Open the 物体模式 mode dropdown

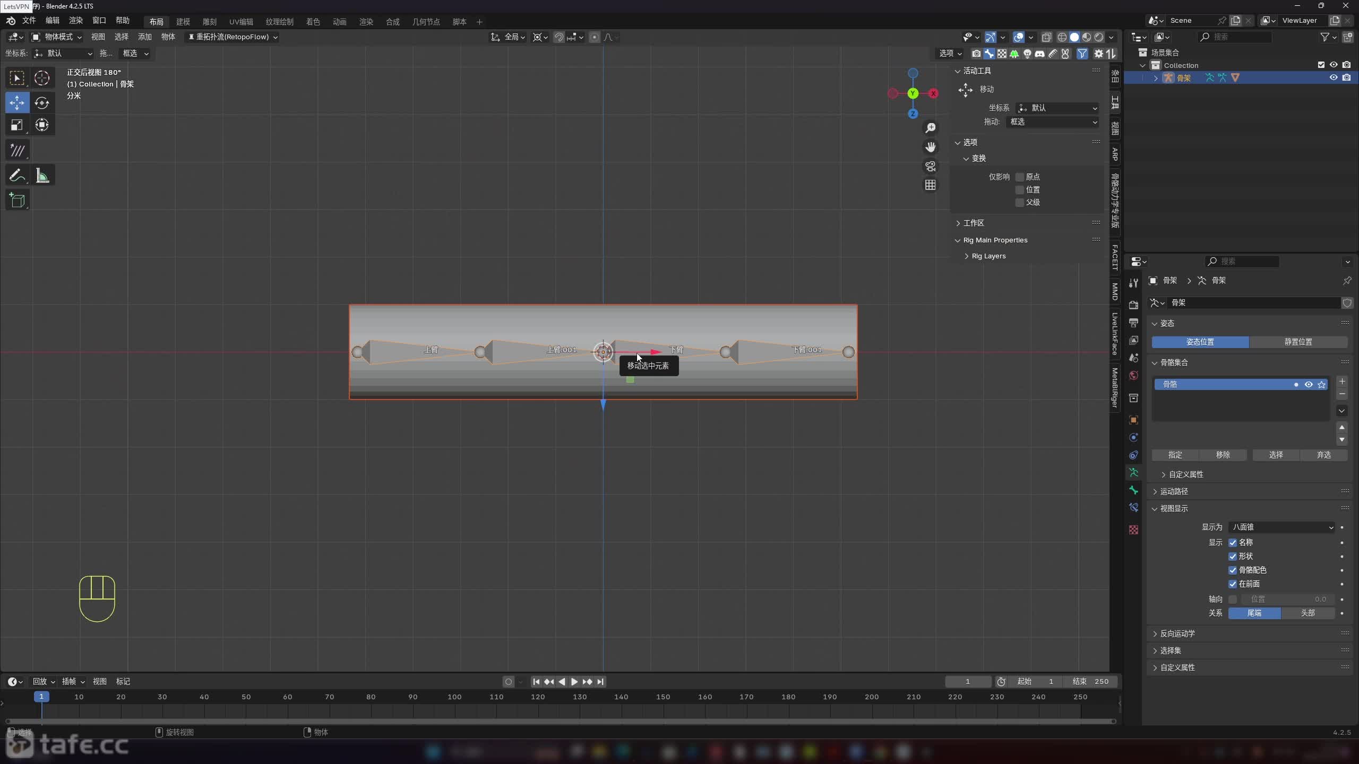click(x=57, y=37)
